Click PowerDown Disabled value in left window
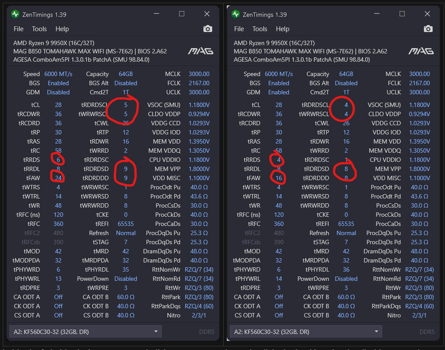 (x=126, y=279)
